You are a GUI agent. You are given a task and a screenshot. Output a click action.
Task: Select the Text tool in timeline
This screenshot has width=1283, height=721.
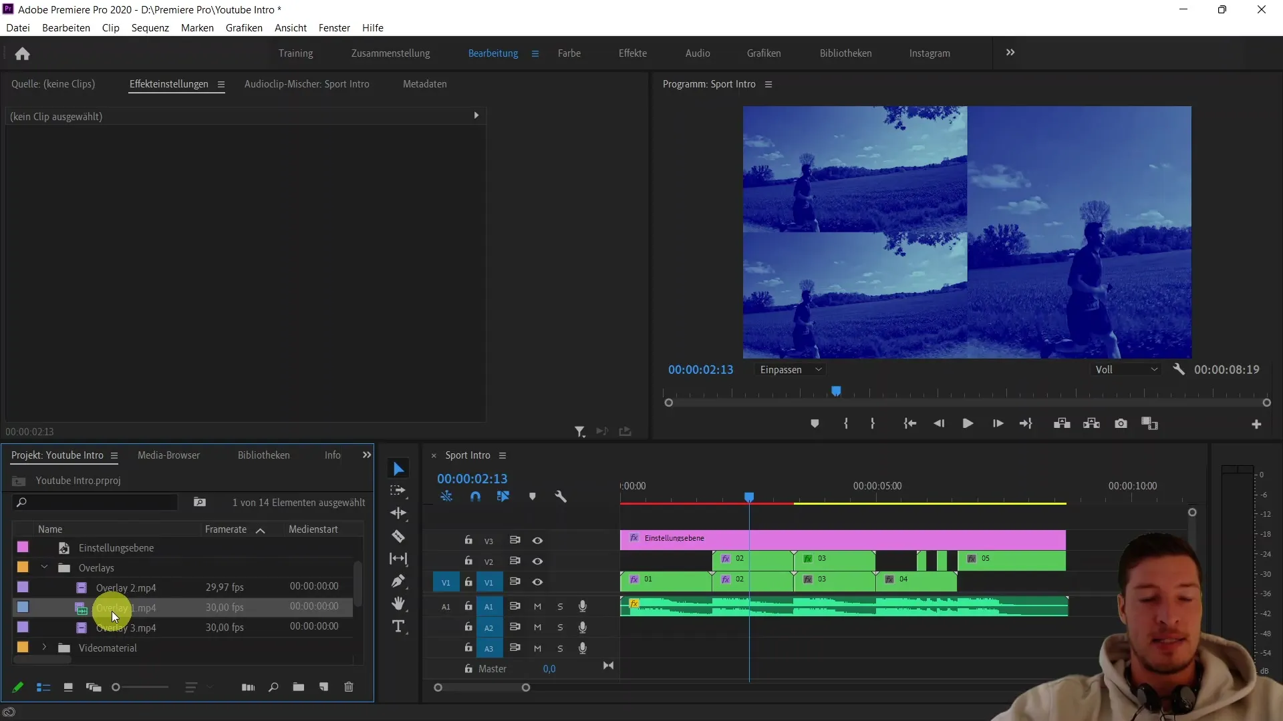400,626
